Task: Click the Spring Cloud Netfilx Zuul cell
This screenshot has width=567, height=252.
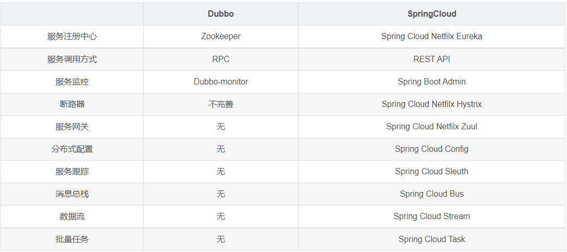Action: (x=432, y=127)
